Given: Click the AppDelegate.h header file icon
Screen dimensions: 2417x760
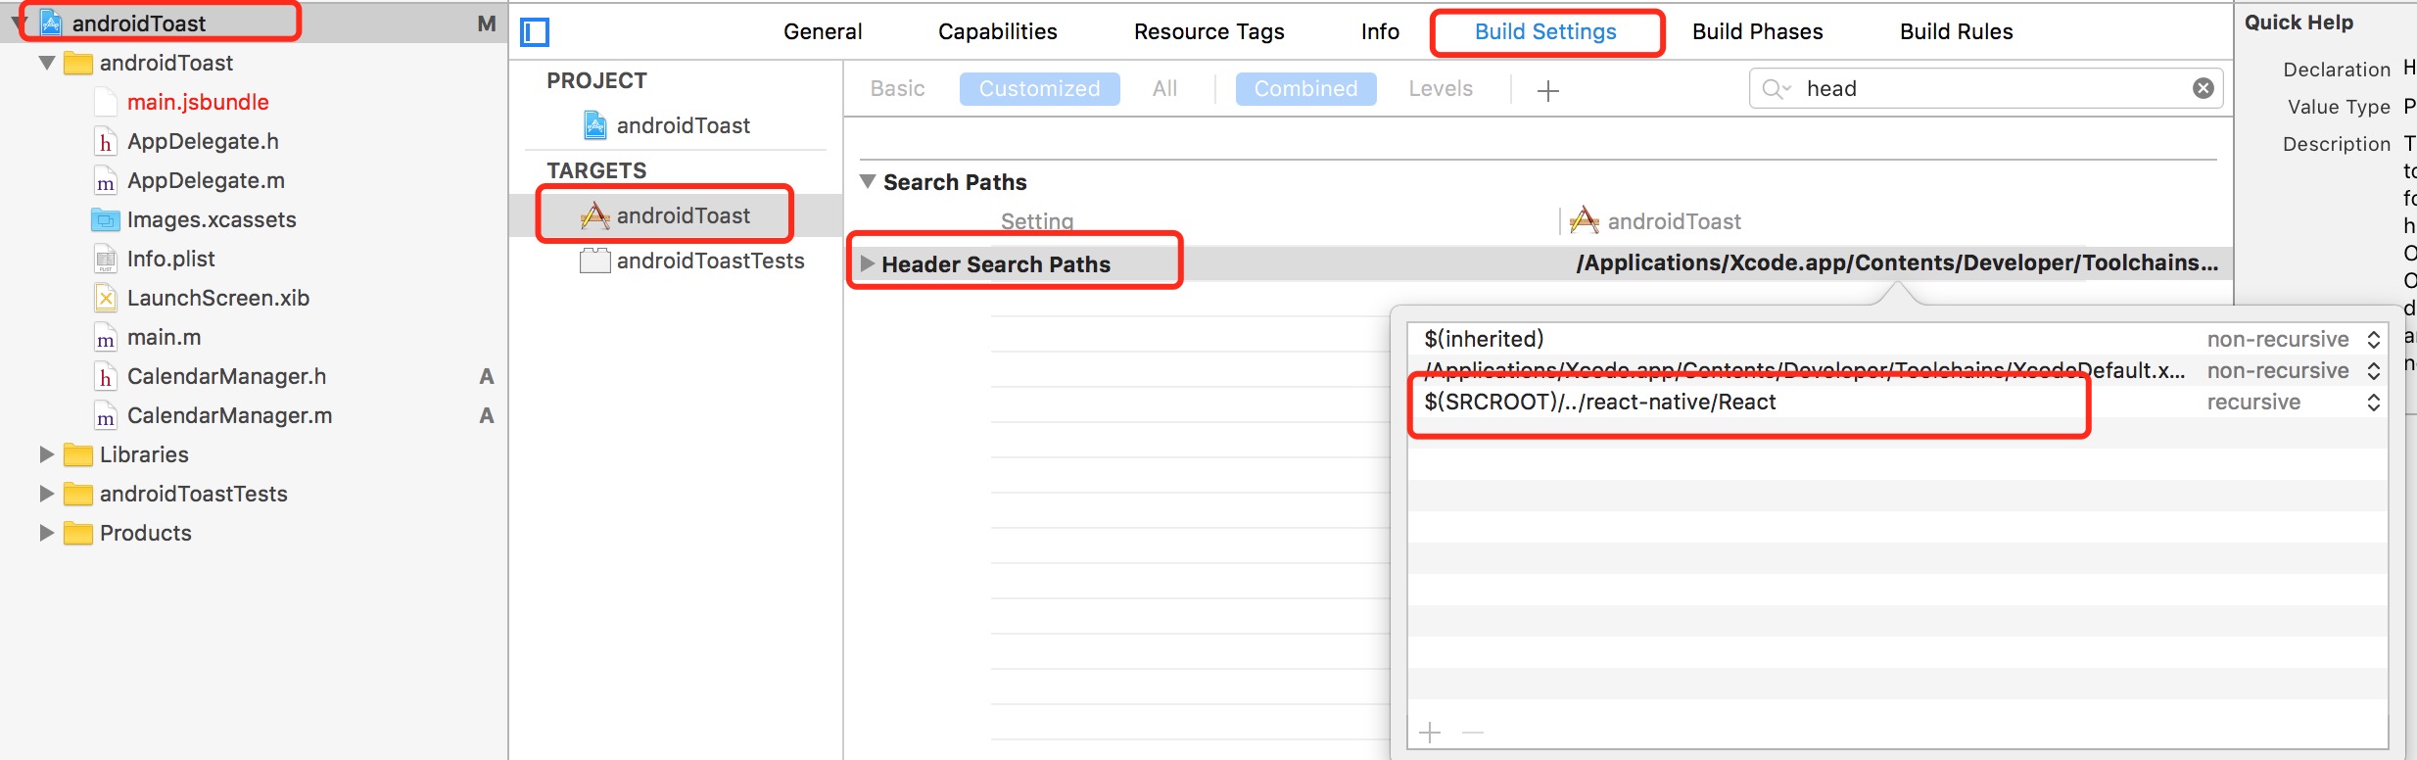Looking at the screenshot, I should pos(105,142).
